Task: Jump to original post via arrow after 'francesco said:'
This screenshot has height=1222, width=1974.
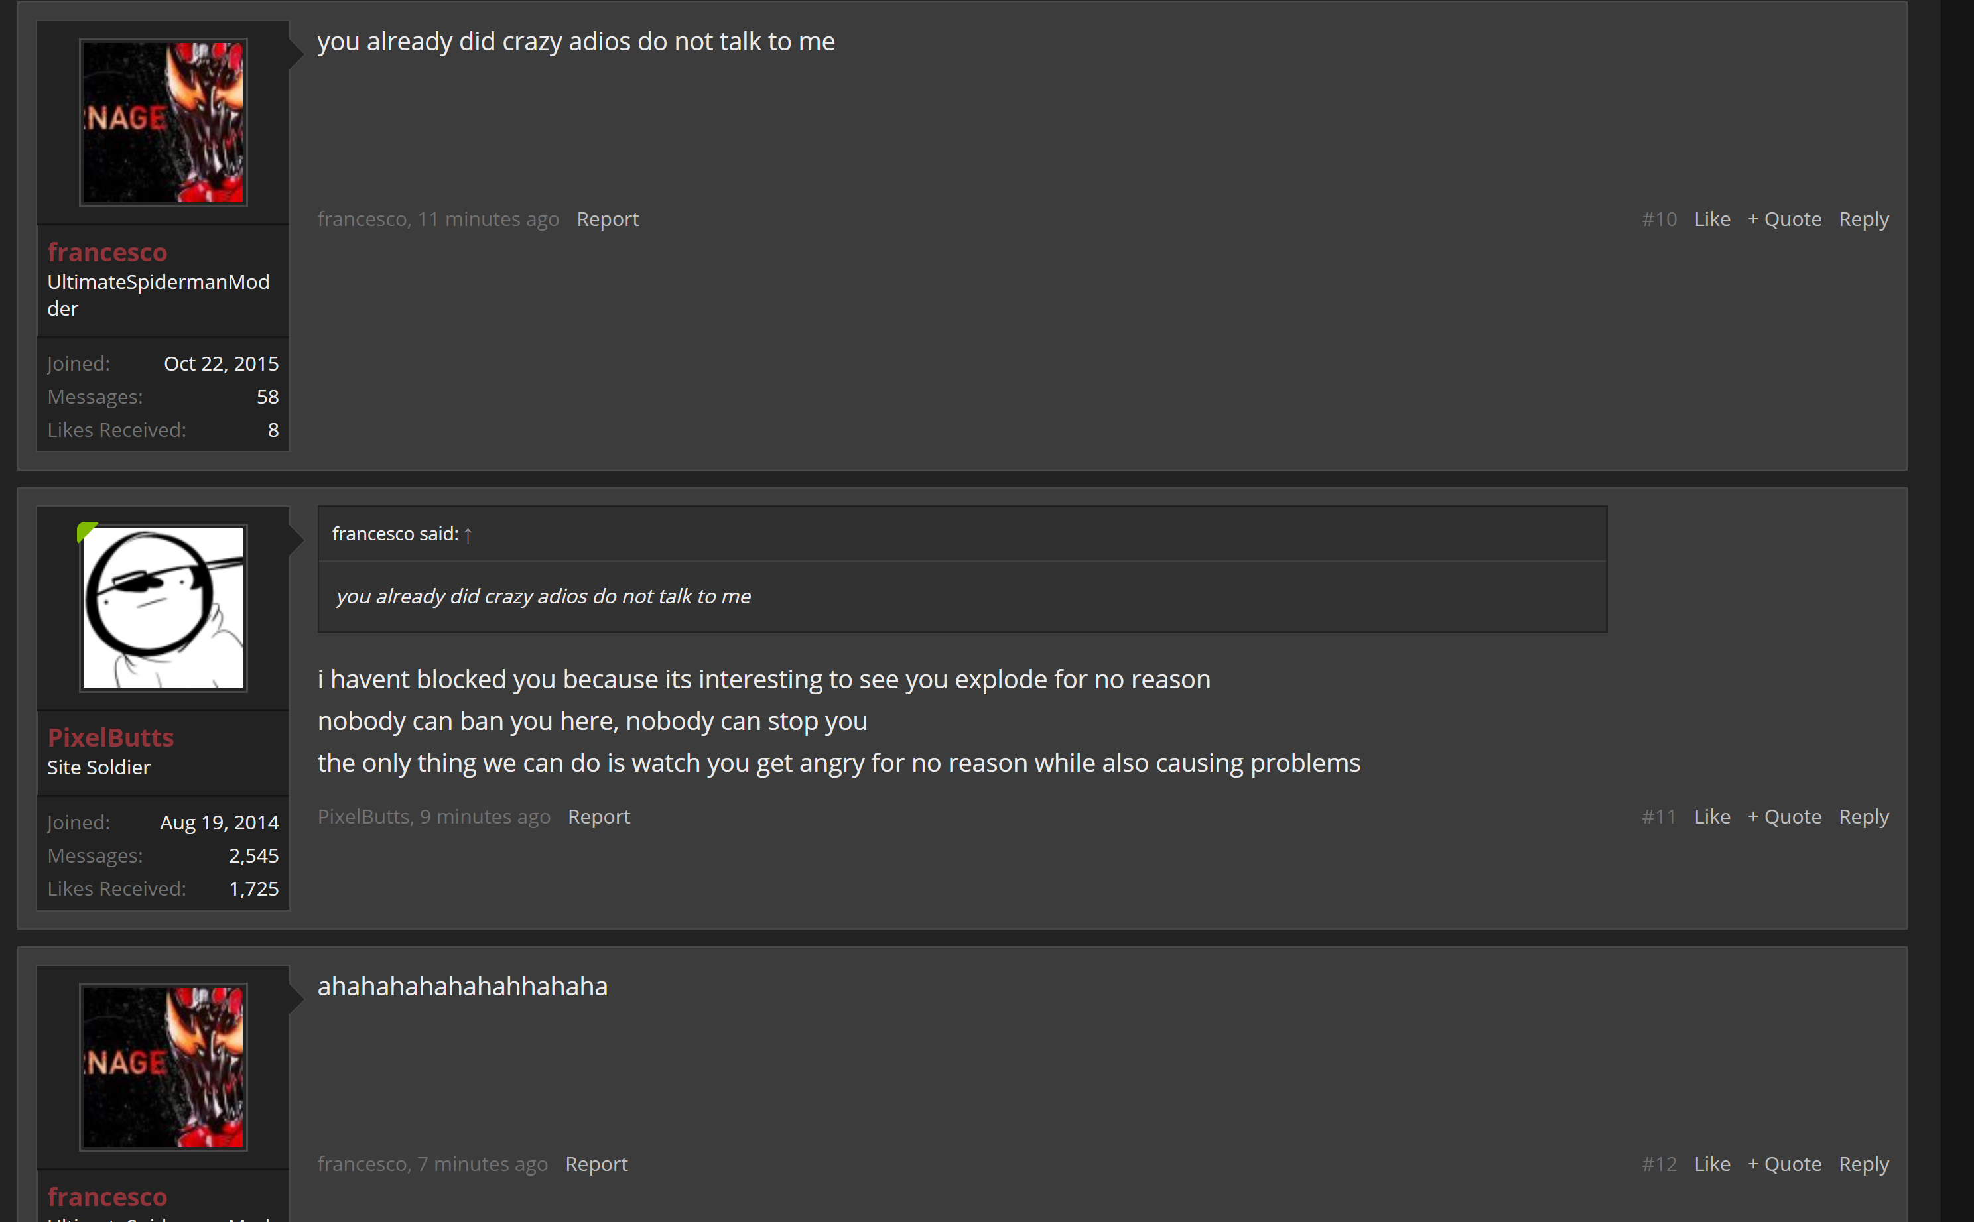Action: tap(467, 534)
